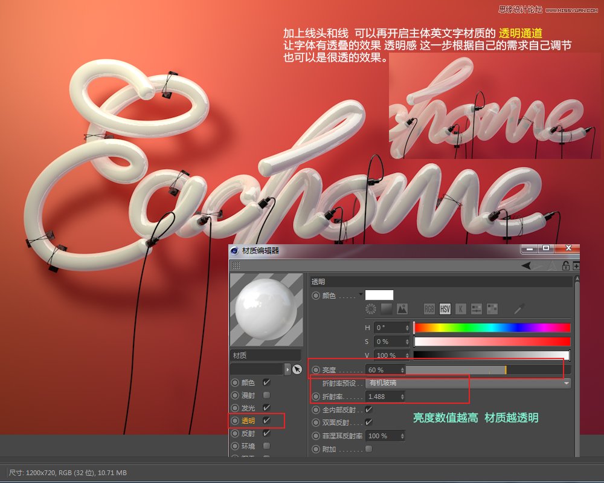The image size is (604, 483).
Task: Open the color wheel picker icon
Action: pos(370,309)
